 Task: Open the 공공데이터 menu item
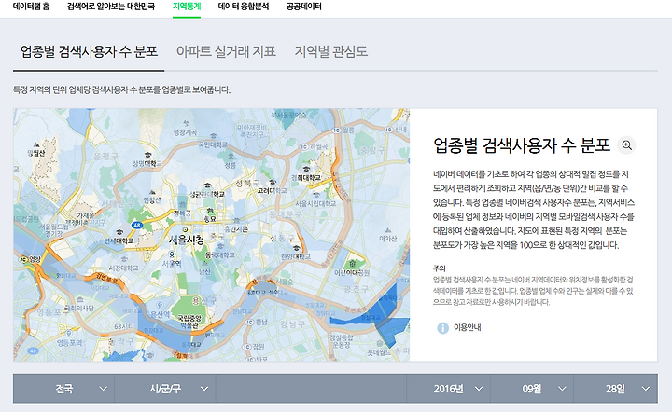[x=303, y=7]
